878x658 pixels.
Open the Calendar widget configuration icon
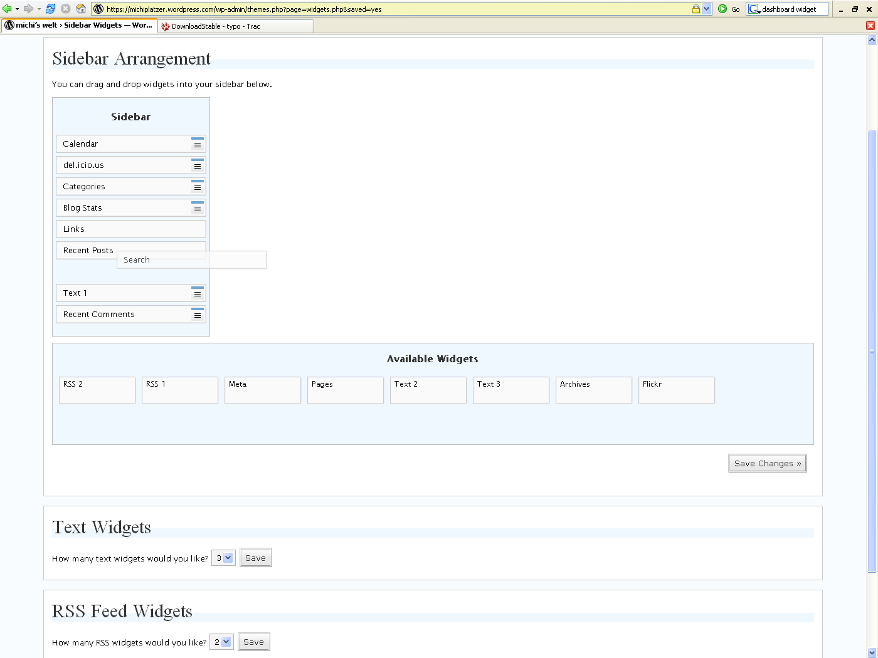[x=198, y=144]
